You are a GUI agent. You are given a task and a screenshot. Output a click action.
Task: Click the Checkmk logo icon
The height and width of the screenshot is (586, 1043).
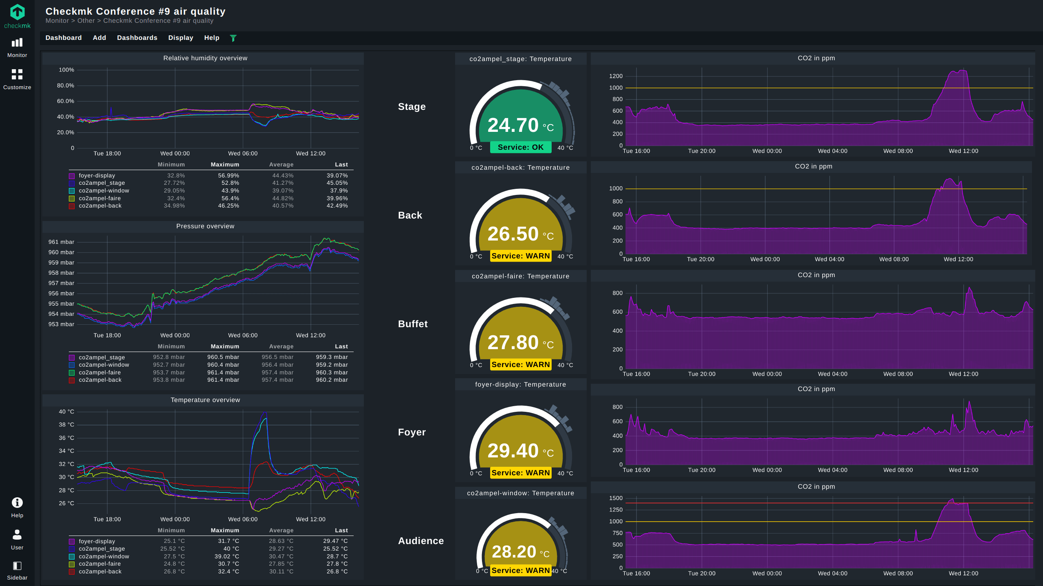[x=17, y=12]
